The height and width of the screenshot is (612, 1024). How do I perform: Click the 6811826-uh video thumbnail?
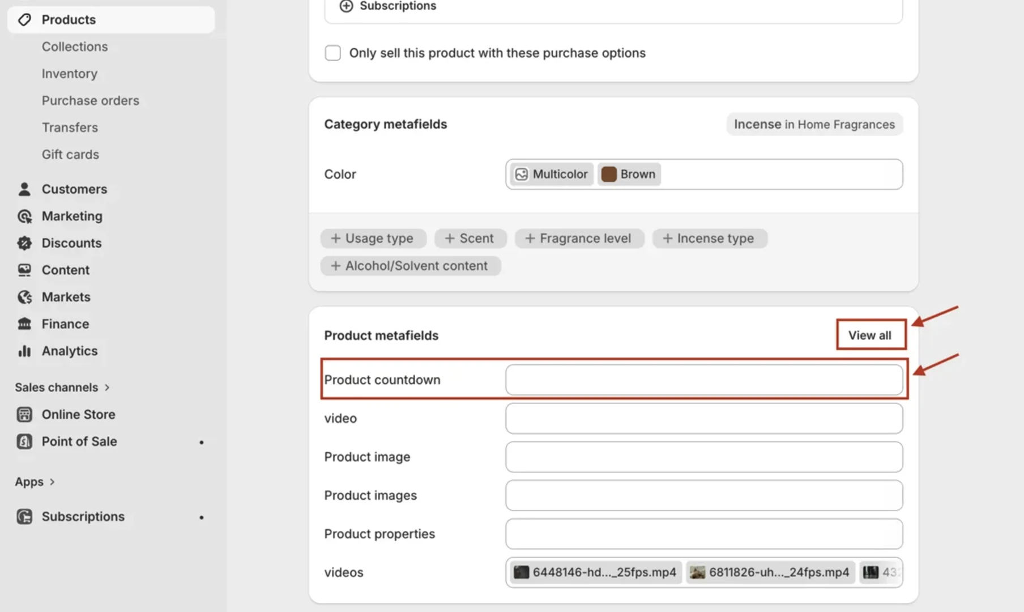(x=698, y=572)
